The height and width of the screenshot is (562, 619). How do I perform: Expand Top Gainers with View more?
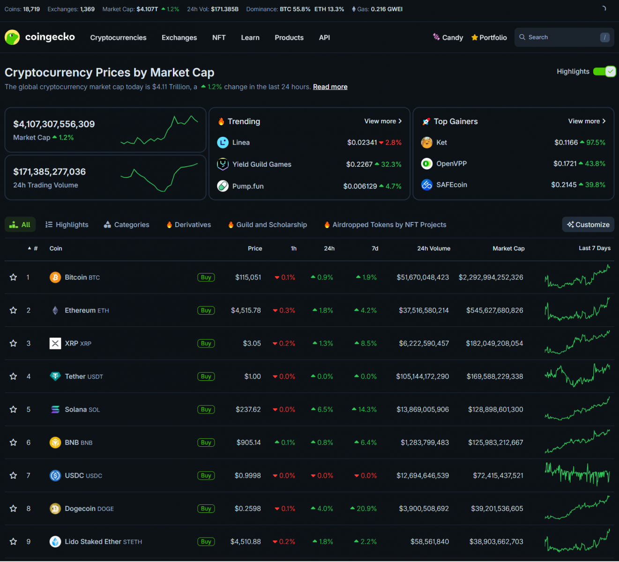click(x=587, y=121)
